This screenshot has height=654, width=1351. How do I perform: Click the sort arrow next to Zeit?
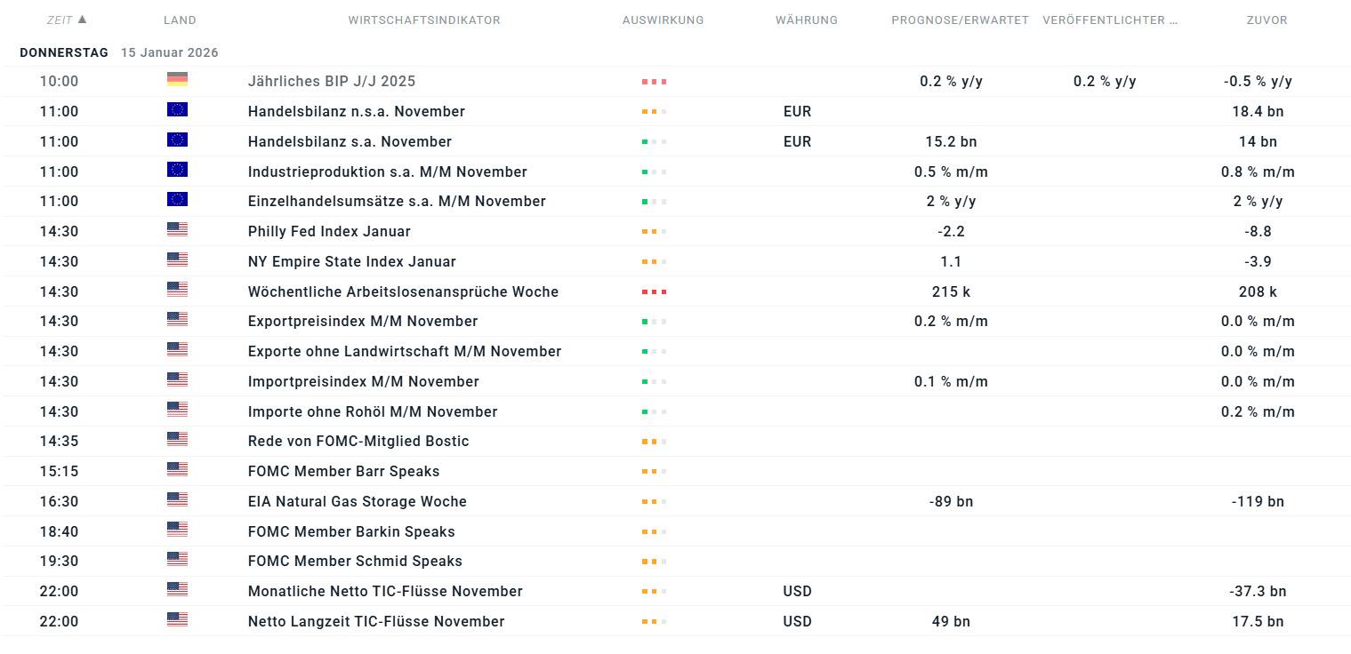tap(83, 19)
